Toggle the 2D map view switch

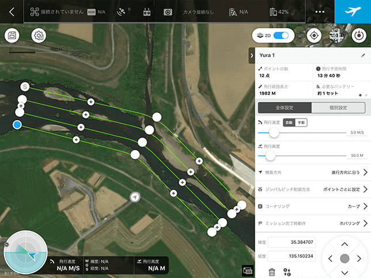point(281,36)
